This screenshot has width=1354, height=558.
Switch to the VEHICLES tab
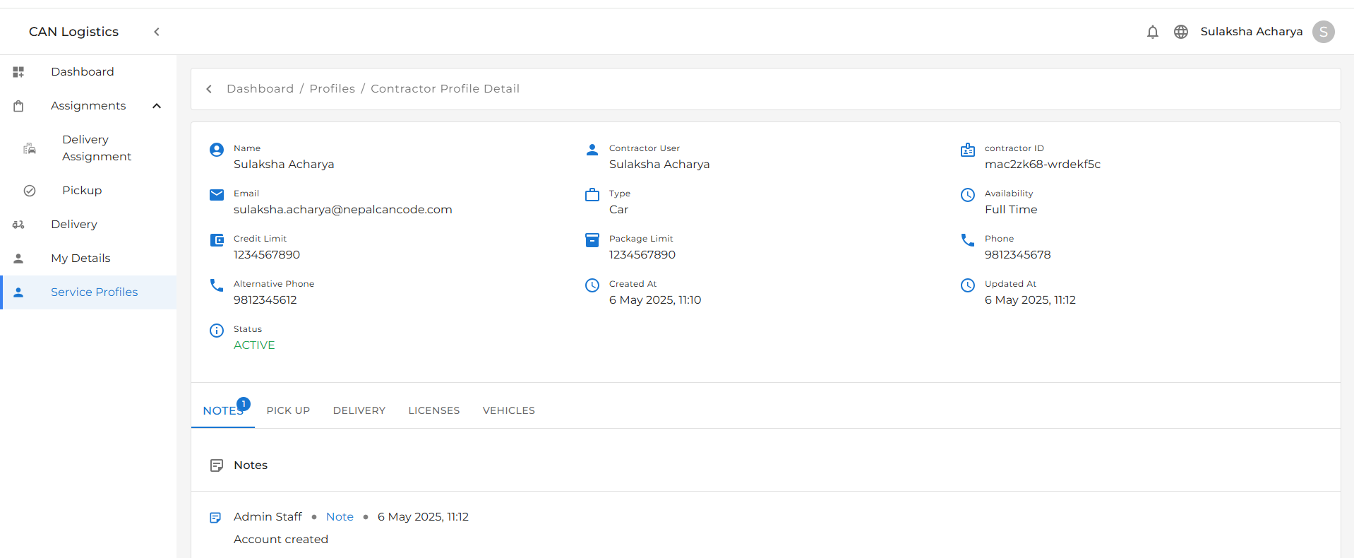point(509,411)
